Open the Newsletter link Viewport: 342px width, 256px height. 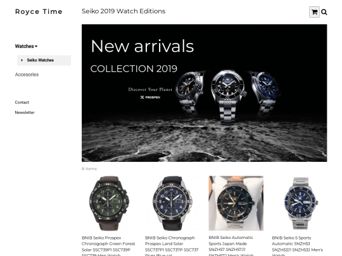point(25,113)
